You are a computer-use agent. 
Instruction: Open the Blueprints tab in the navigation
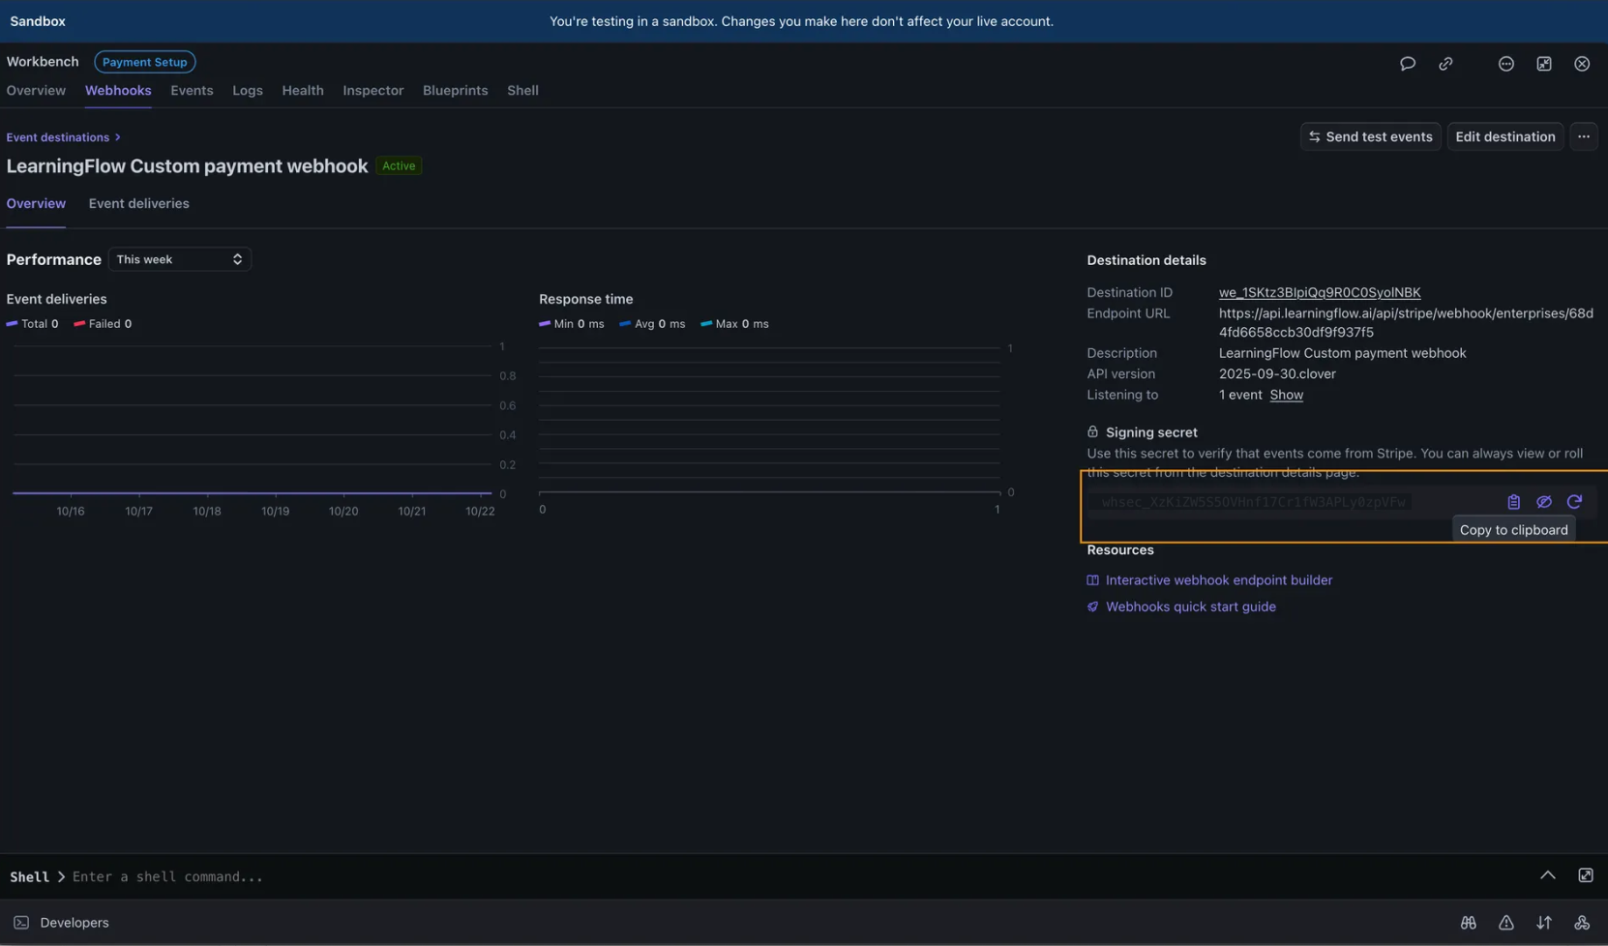(455, 90)
